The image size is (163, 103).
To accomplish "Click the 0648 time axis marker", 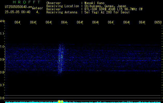I will 126,22.
